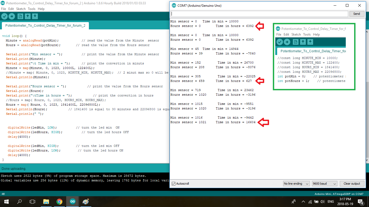369x207 pixels.
Task: Click the 'Serial.println(" ");' code line
Action: (25, 114)
